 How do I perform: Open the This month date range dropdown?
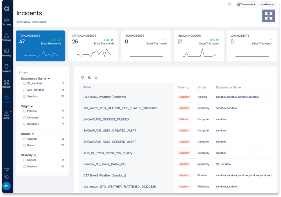click(246, 4)
